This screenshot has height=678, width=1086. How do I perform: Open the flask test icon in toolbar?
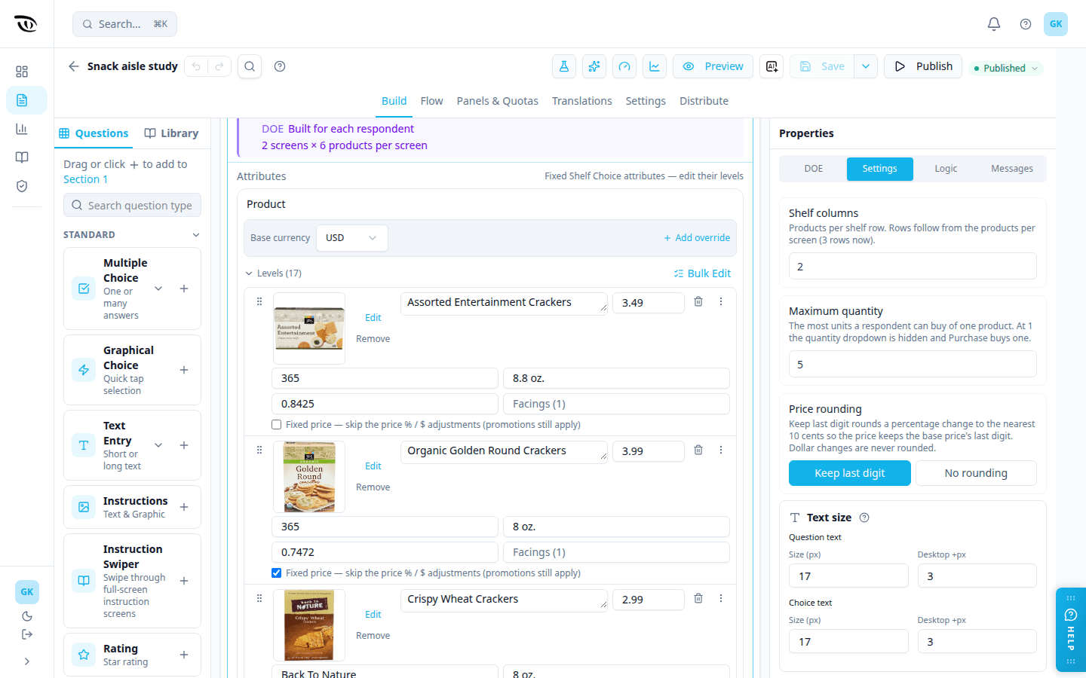click(x=564, y=66)
